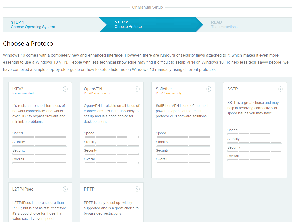Click the SSTP Speed rating bar

point(255,134)
